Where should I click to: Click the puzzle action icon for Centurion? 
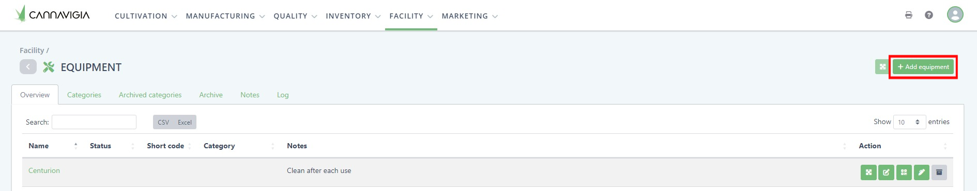click(868, 172)
